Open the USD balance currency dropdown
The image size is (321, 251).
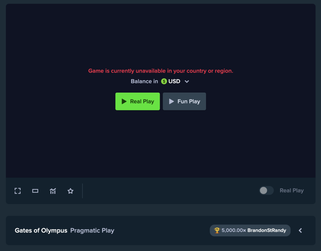click(x=175, y=81)
